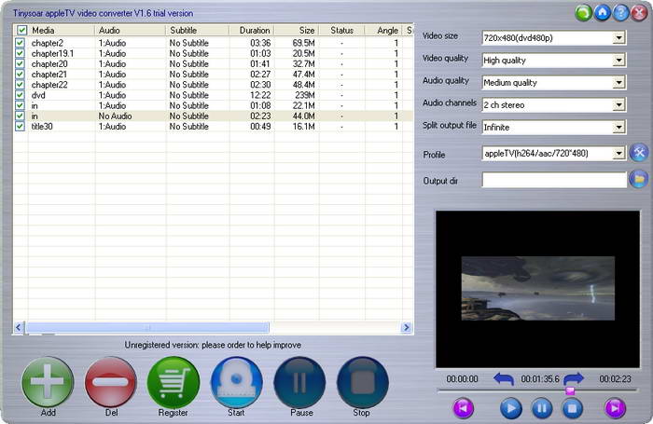Viewport: 653px width, 424px height.
Task: Open the Video size dropdown
Action: 618,38
